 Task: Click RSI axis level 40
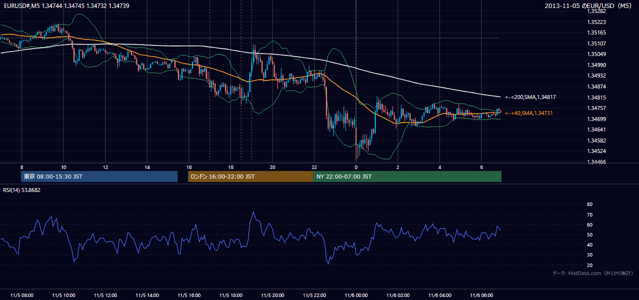589,244
